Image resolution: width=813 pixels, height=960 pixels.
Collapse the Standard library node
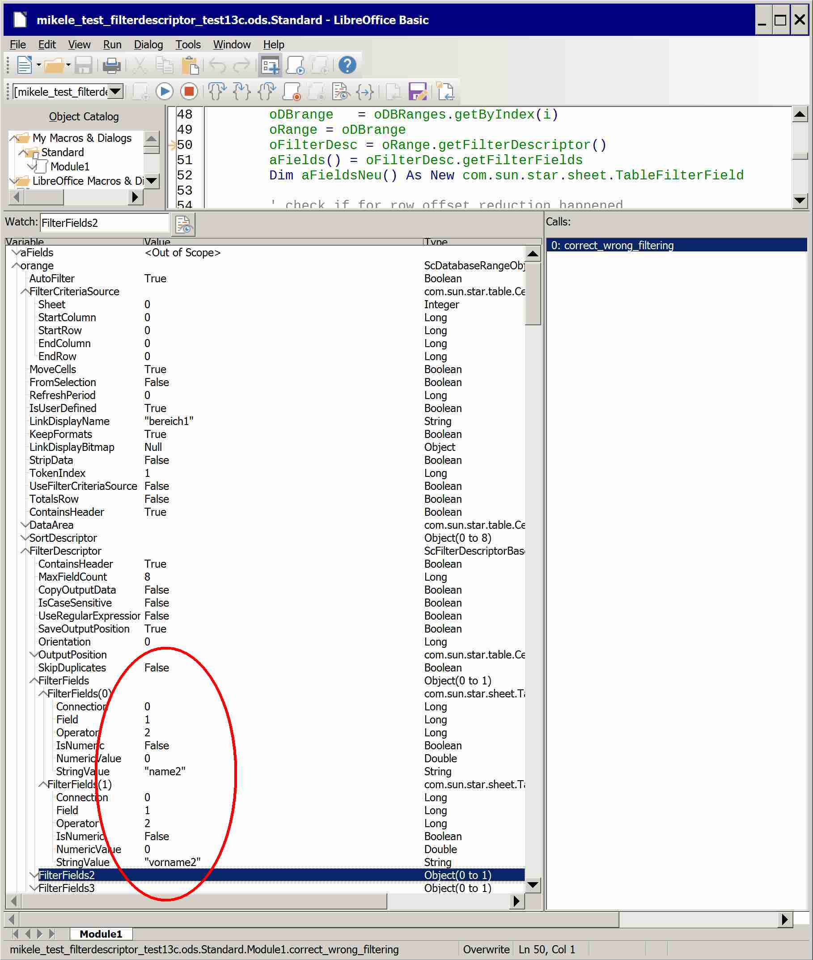click(22, 152)
